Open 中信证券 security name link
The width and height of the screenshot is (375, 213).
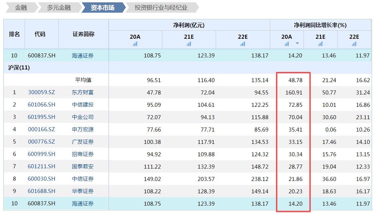pos(83,179)
